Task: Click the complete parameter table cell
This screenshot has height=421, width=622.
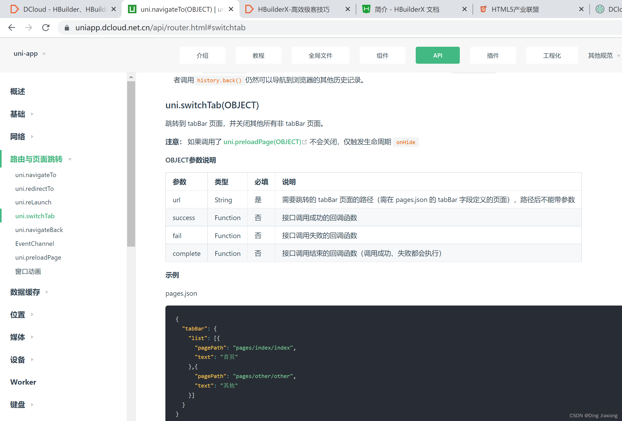Action: tap(187, 253)
